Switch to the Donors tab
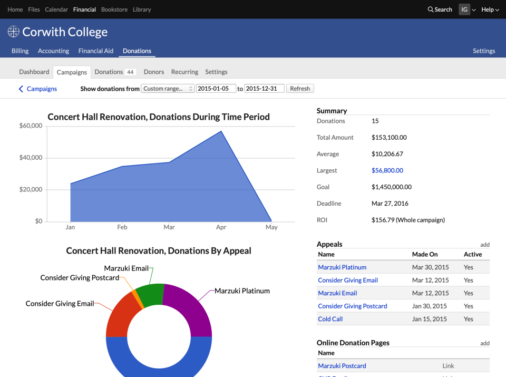 154,72
